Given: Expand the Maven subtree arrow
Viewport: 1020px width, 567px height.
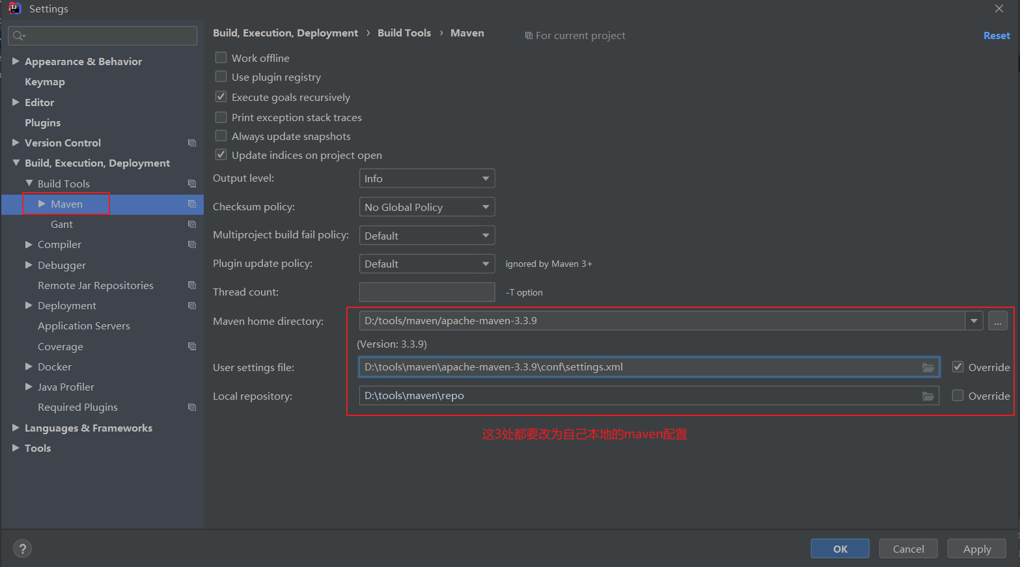Looking at the screenshot, I should 42,204.
